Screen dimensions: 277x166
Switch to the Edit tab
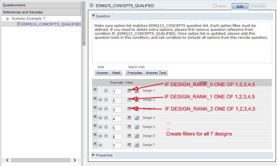[240, 7]
